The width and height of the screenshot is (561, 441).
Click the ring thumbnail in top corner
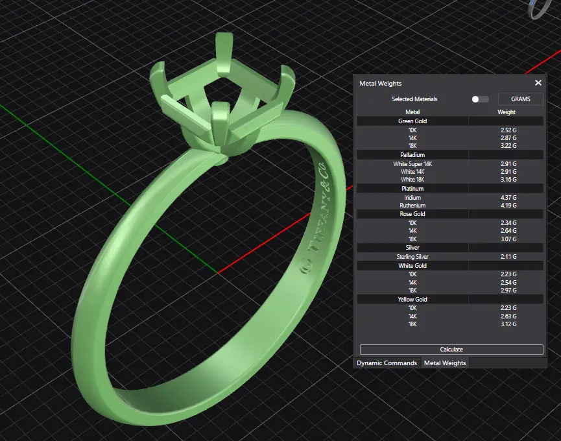click(x=540, y=8)
